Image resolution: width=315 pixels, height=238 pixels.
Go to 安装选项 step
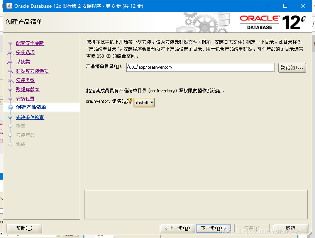point(25,53)
